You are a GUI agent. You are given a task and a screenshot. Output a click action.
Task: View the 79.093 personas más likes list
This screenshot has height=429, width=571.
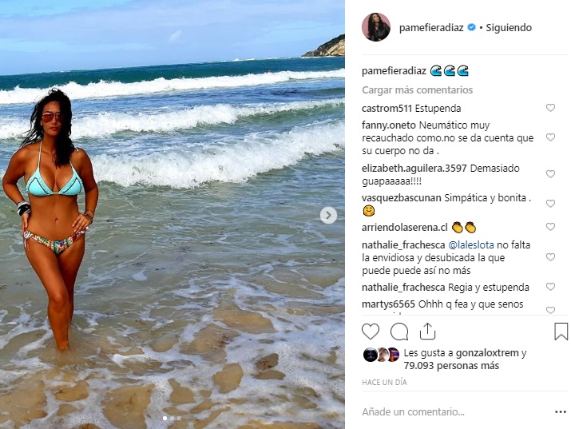(x=451, y=366)
